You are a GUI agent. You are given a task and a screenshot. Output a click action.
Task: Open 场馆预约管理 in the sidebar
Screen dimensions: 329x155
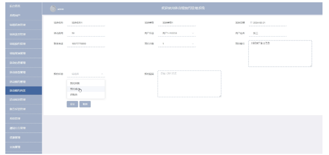tap(24, 44)
